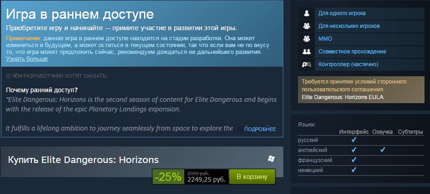Expand description with 'ПОДРОБНЕЕ'
430x194 pixels.
pyautogui.click(x=260, y=129)
